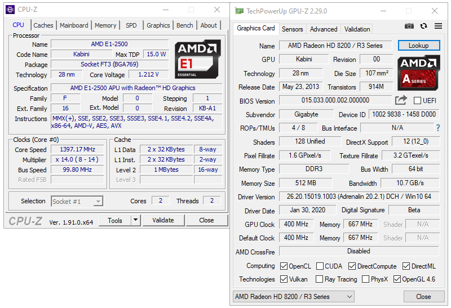This screenshot has height=308, width=451.
Task: Click the Device ID value 1002 9838
Action: (x=404, y=114)
